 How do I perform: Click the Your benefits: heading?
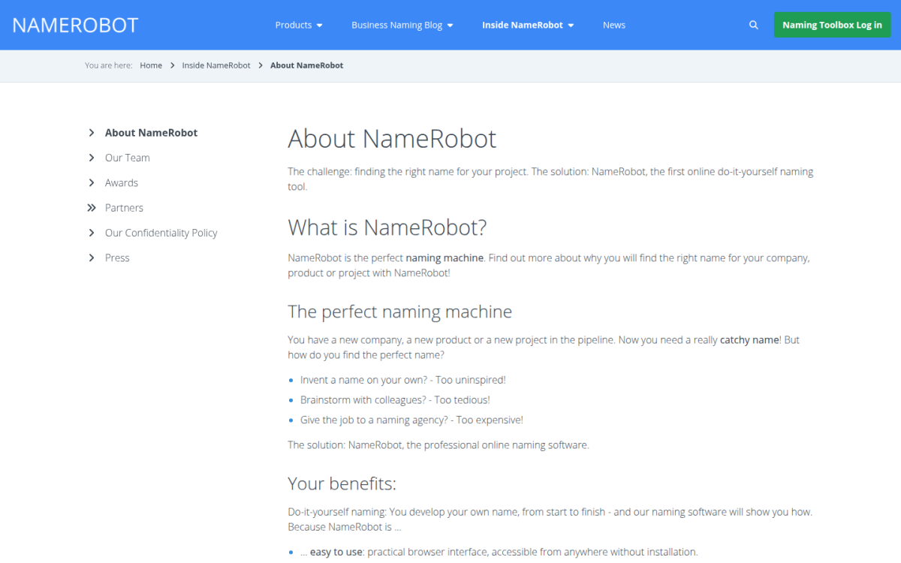342,483
